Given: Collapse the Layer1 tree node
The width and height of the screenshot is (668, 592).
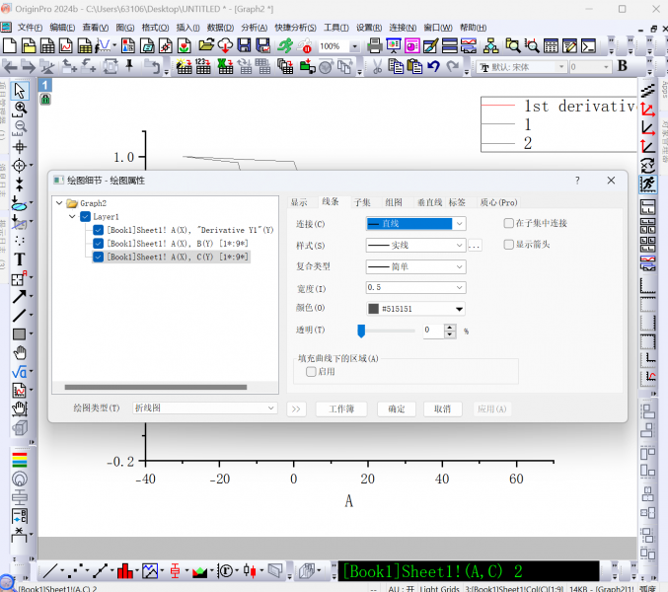Looking at the screenshot, I should point(72,216).
